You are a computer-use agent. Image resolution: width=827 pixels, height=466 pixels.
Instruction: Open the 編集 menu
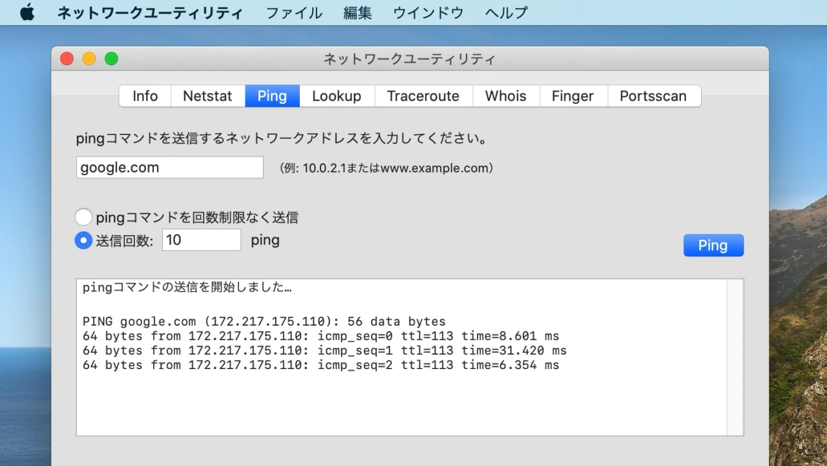pos(357,12)
